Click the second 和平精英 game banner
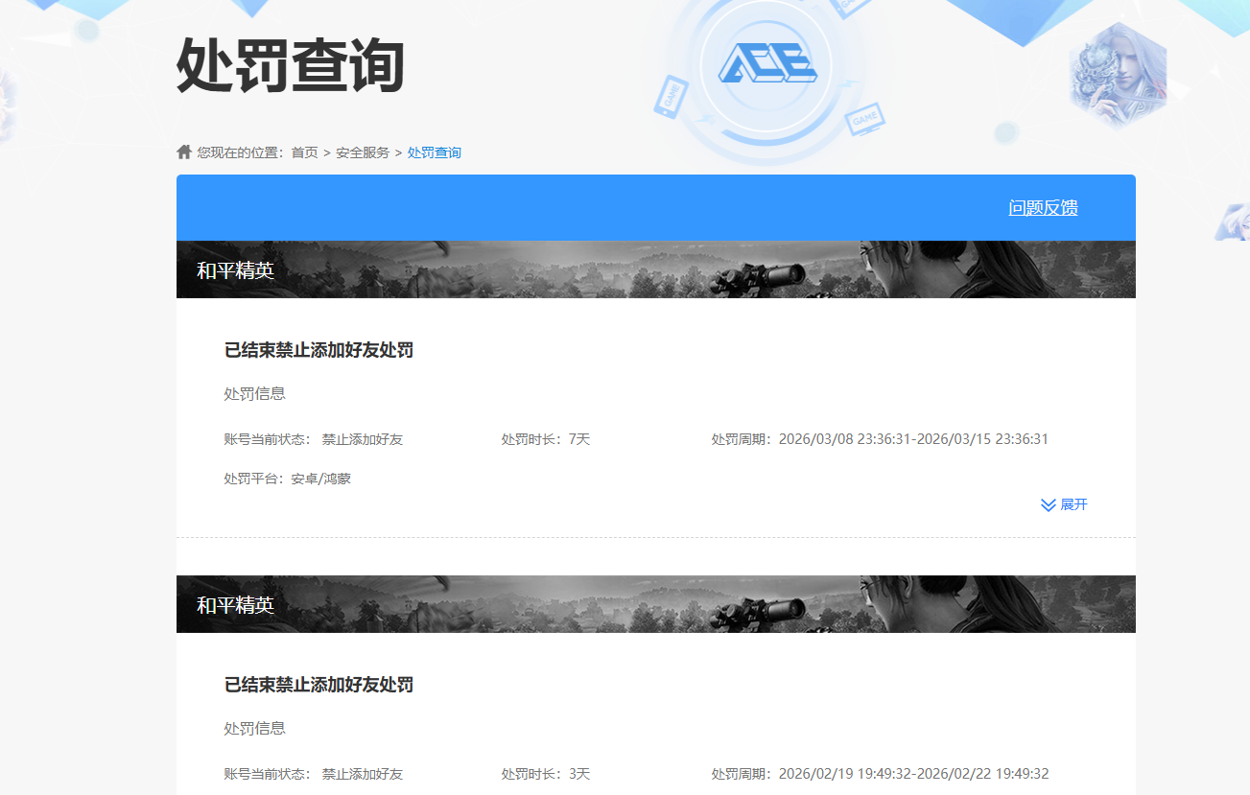This screenshot has width=1250, height=795. point(656,604)
